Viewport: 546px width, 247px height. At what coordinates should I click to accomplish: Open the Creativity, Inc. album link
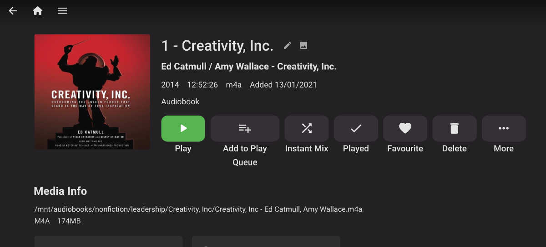click(x=307, y=67)
